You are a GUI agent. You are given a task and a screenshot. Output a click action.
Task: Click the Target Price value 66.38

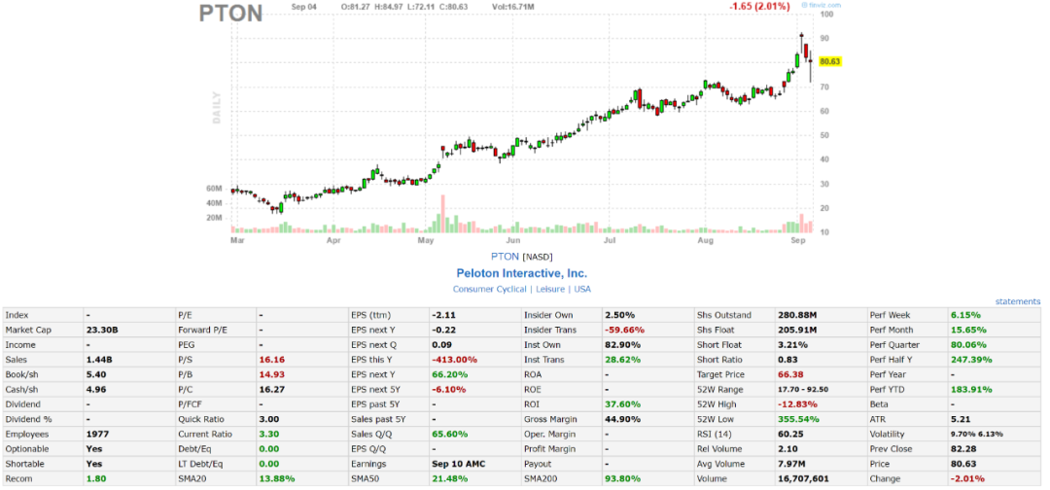coord(790,374)
